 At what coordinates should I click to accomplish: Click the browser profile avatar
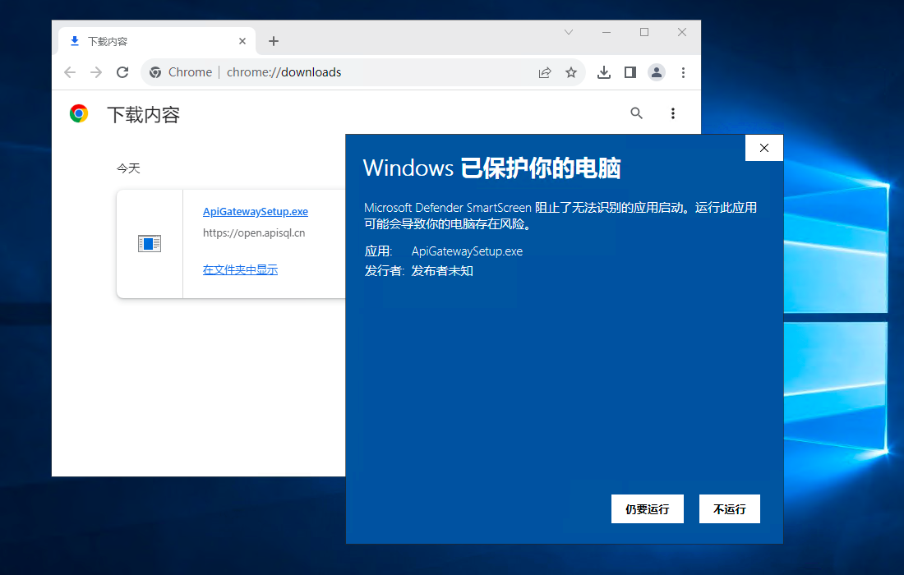[657, 72]
